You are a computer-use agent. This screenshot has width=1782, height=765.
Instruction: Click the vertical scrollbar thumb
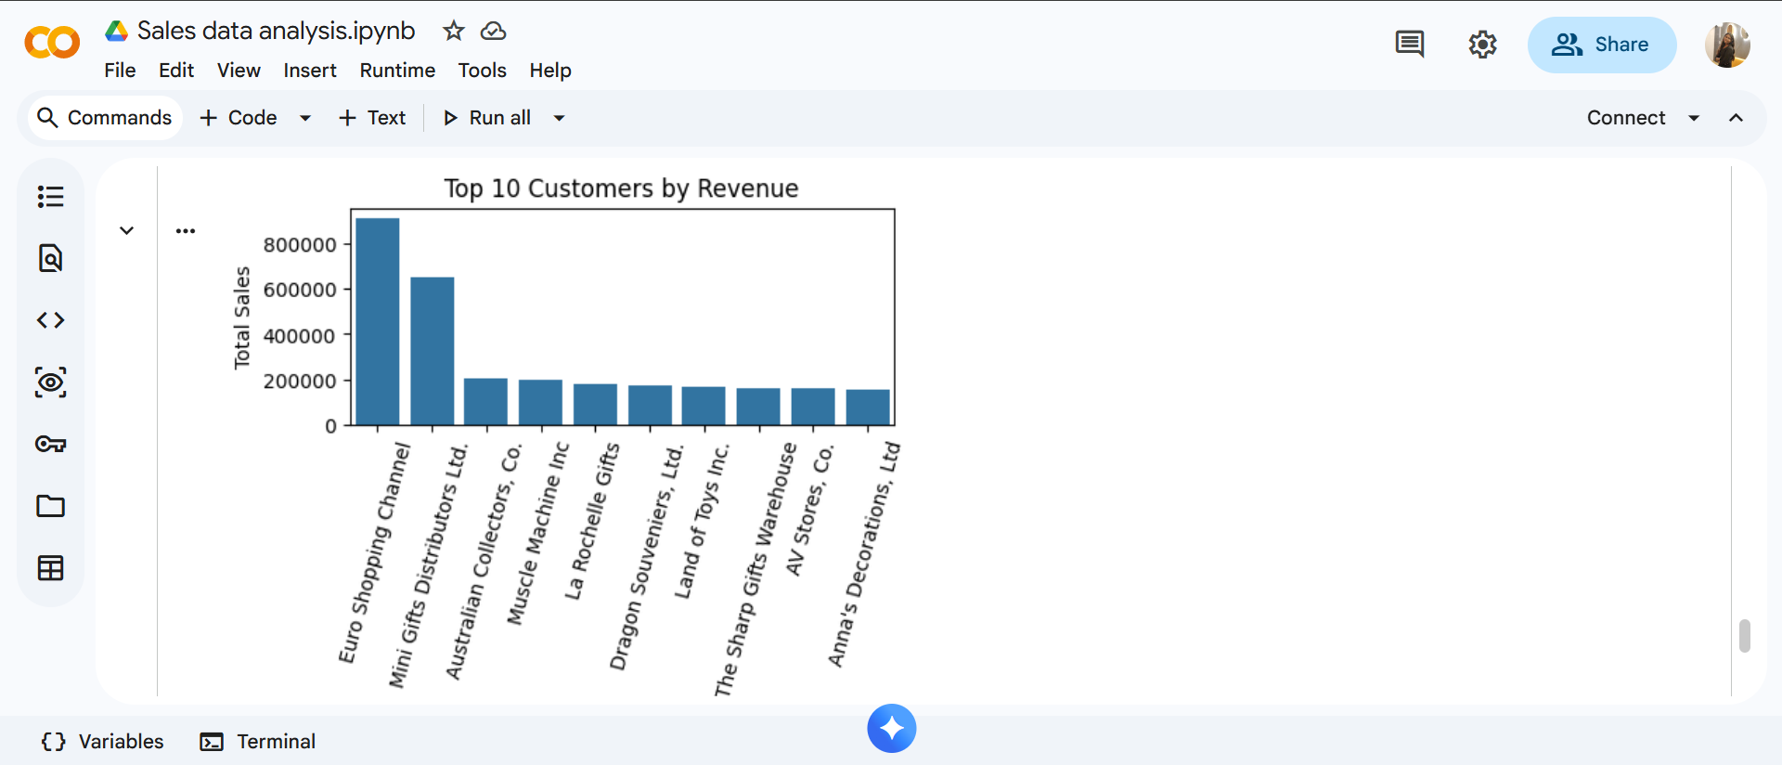pos(1744,636)
